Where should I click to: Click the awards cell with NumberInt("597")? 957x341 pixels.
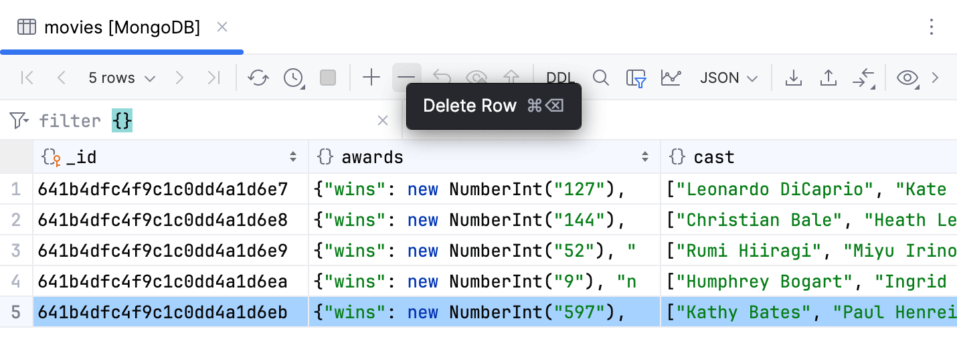click(x=485, y=312)
